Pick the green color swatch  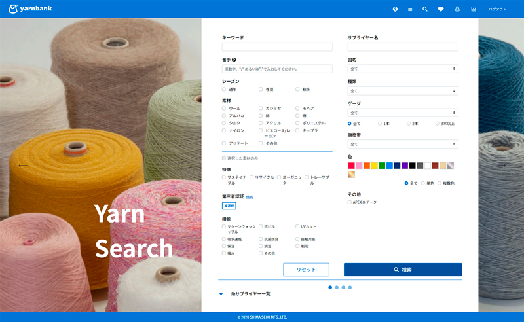(x=382, y=166)
